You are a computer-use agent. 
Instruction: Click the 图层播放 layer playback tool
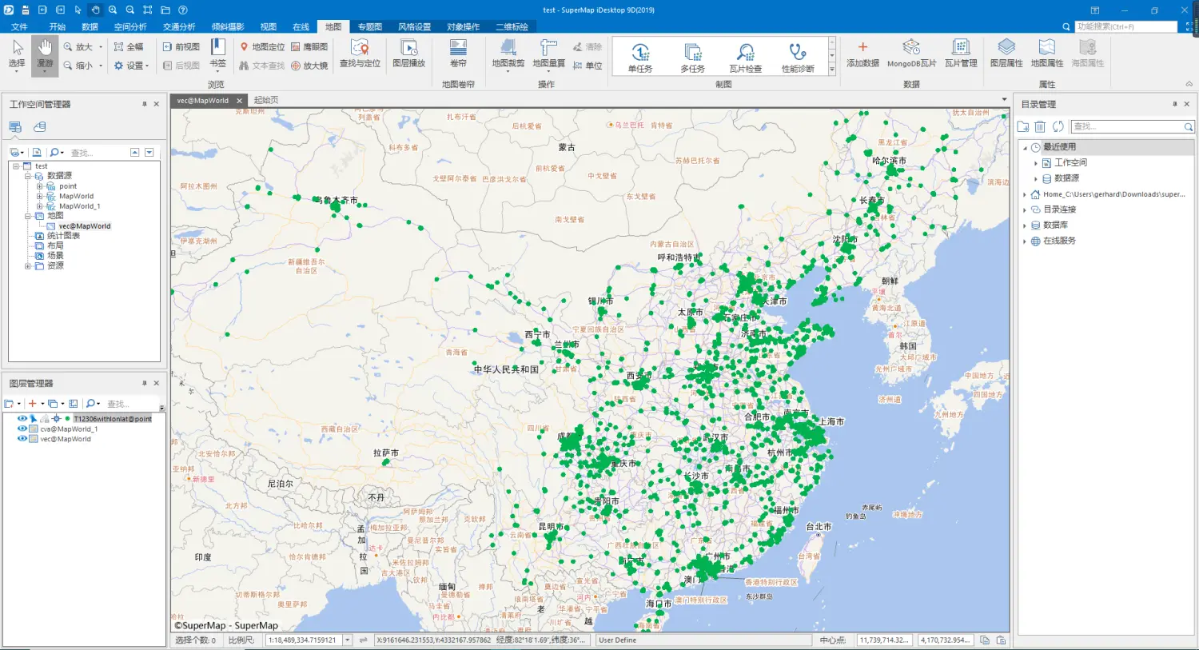coord(408,54)
